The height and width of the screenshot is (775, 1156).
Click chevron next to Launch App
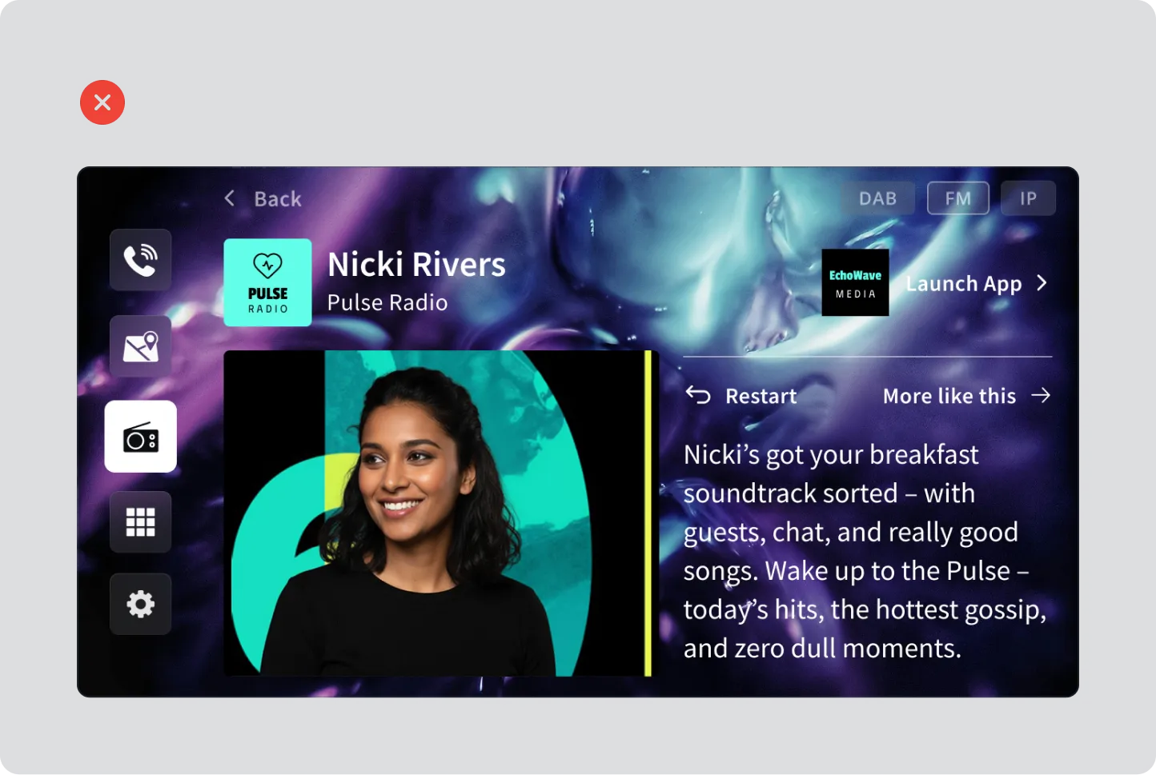(x=1042, y=282)
